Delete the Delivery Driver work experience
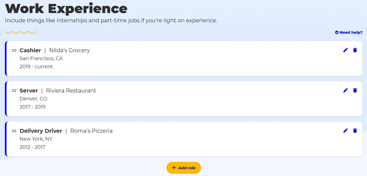Image resolution: width=367 pixels, height=176 pixels. click(x=355, y=131)
